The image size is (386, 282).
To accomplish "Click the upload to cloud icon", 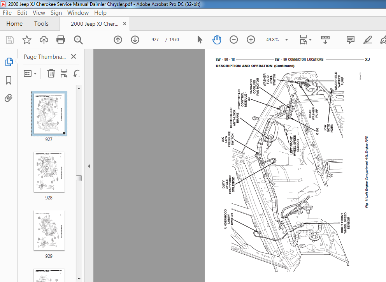I will click(44, 40).
